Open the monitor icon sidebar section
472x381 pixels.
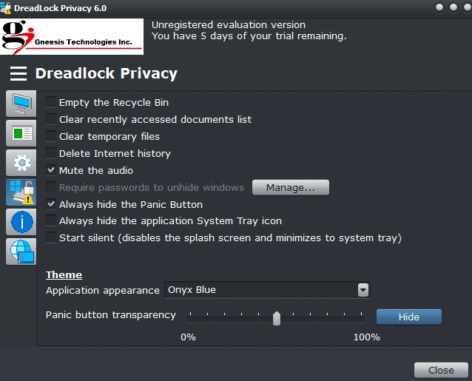coord(20,104)
